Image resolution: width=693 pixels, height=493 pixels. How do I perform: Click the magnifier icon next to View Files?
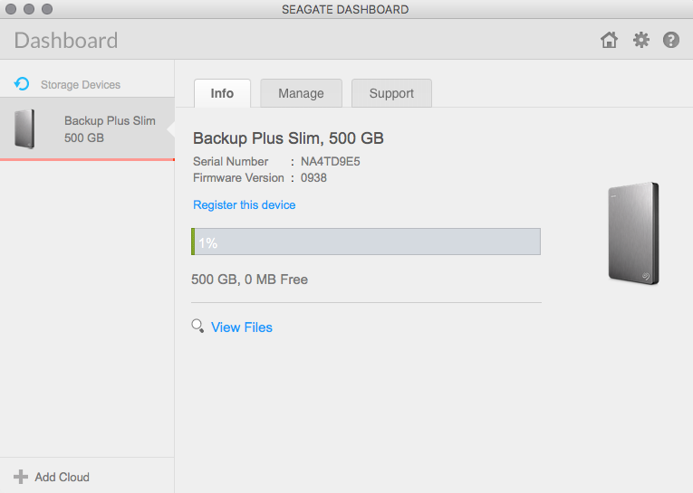tap(197, 327)
